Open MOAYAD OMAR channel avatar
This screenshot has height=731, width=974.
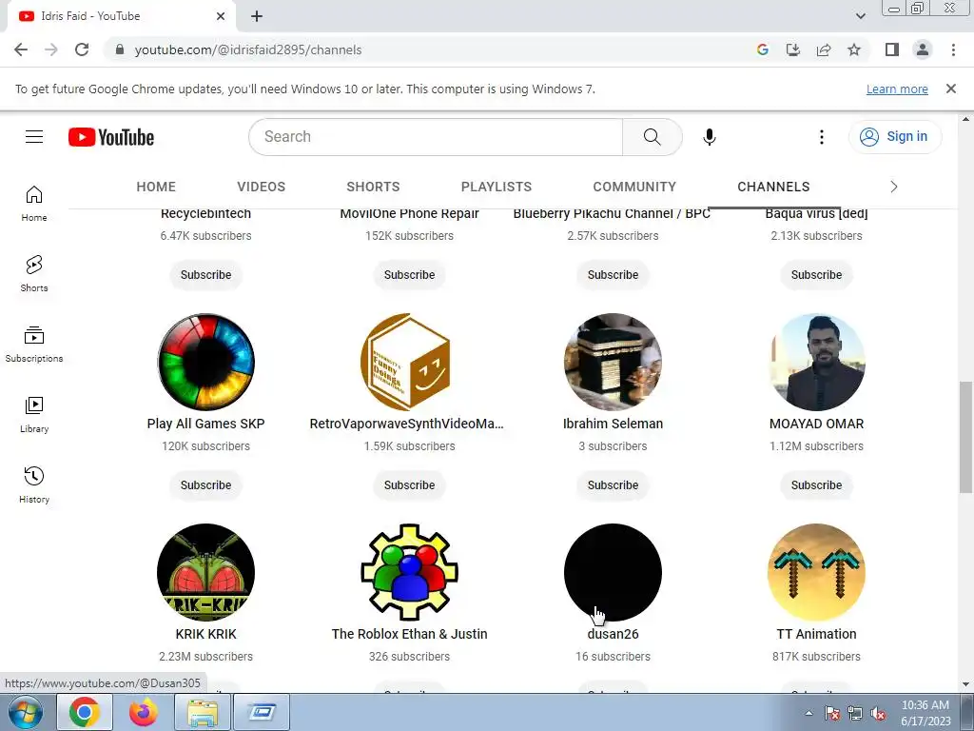click(816, 362)
